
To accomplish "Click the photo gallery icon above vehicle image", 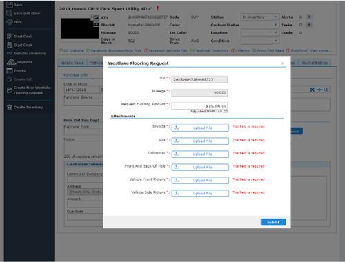I will click(x=96, y=17).
